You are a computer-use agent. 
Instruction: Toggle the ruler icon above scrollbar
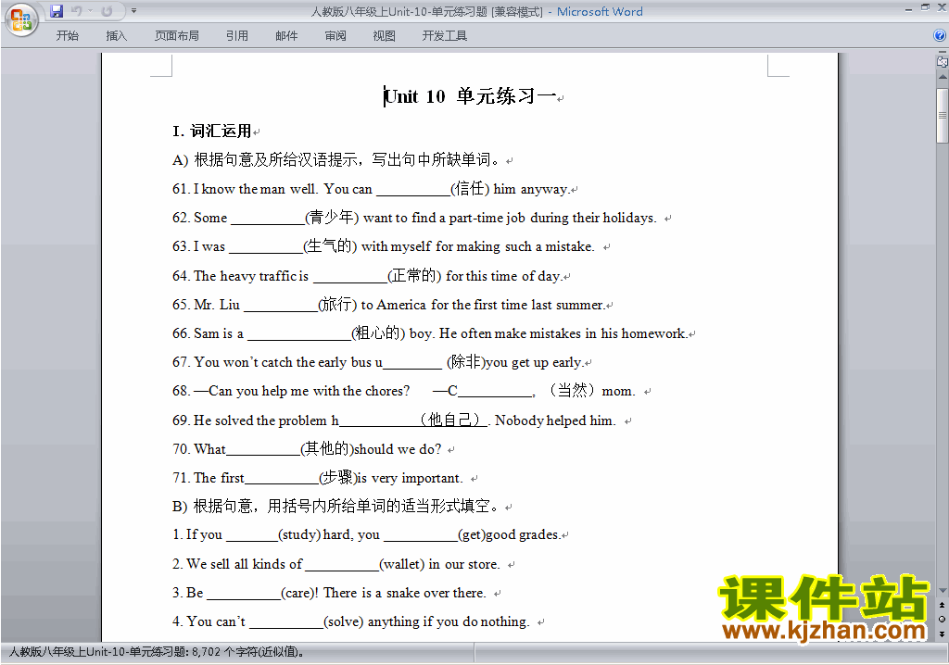click(x=942, y=61)
